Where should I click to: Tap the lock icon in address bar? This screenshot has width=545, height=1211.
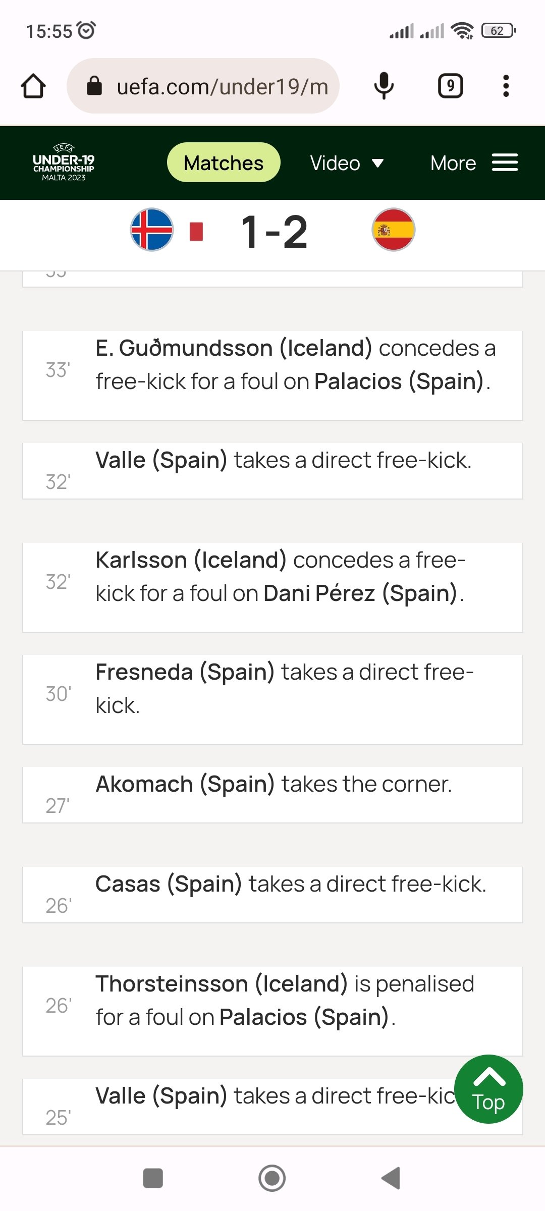coord(94,86)
